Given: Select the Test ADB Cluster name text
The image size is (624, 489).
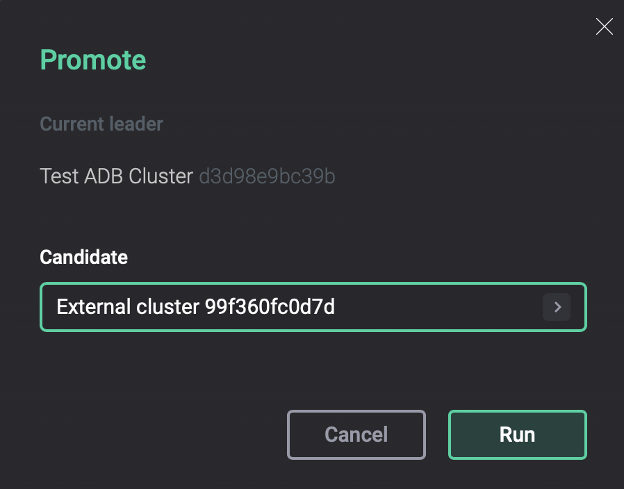Looking at the screenshot, I should click(116, 176).
